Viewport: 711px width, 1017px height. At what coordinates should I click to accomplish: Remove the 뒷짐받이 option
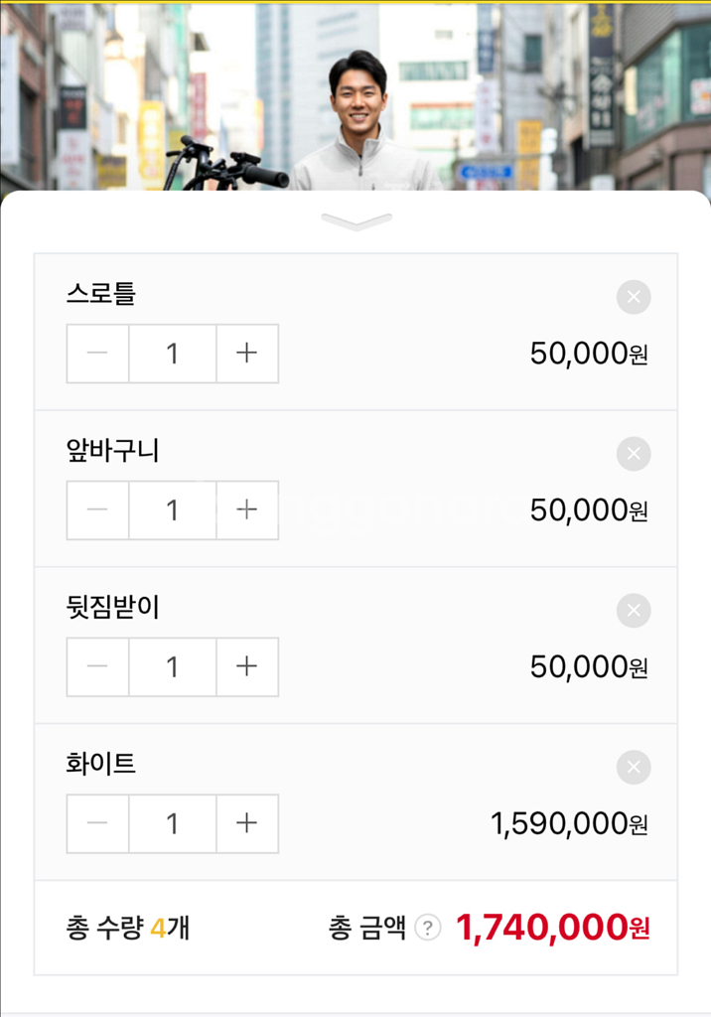point(633,611)
